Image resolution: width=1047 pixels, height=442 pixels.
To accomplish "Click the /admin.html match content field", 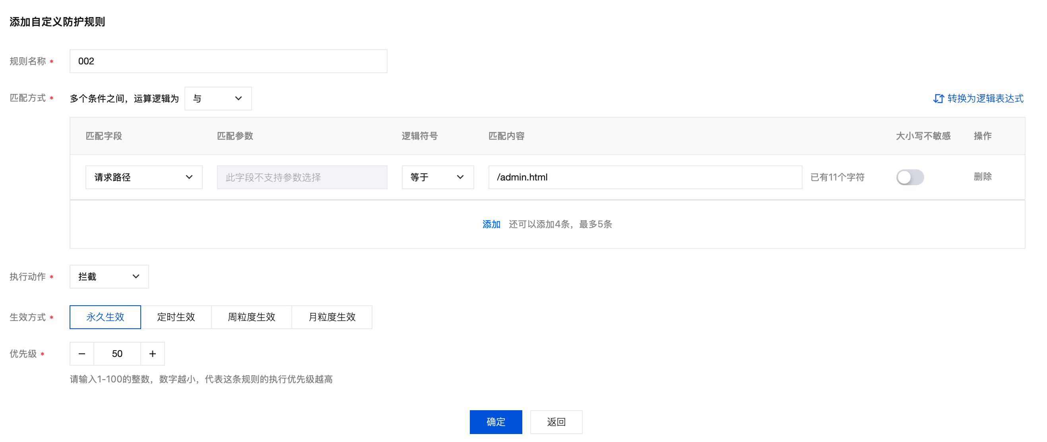I will [x=645, y=177].
